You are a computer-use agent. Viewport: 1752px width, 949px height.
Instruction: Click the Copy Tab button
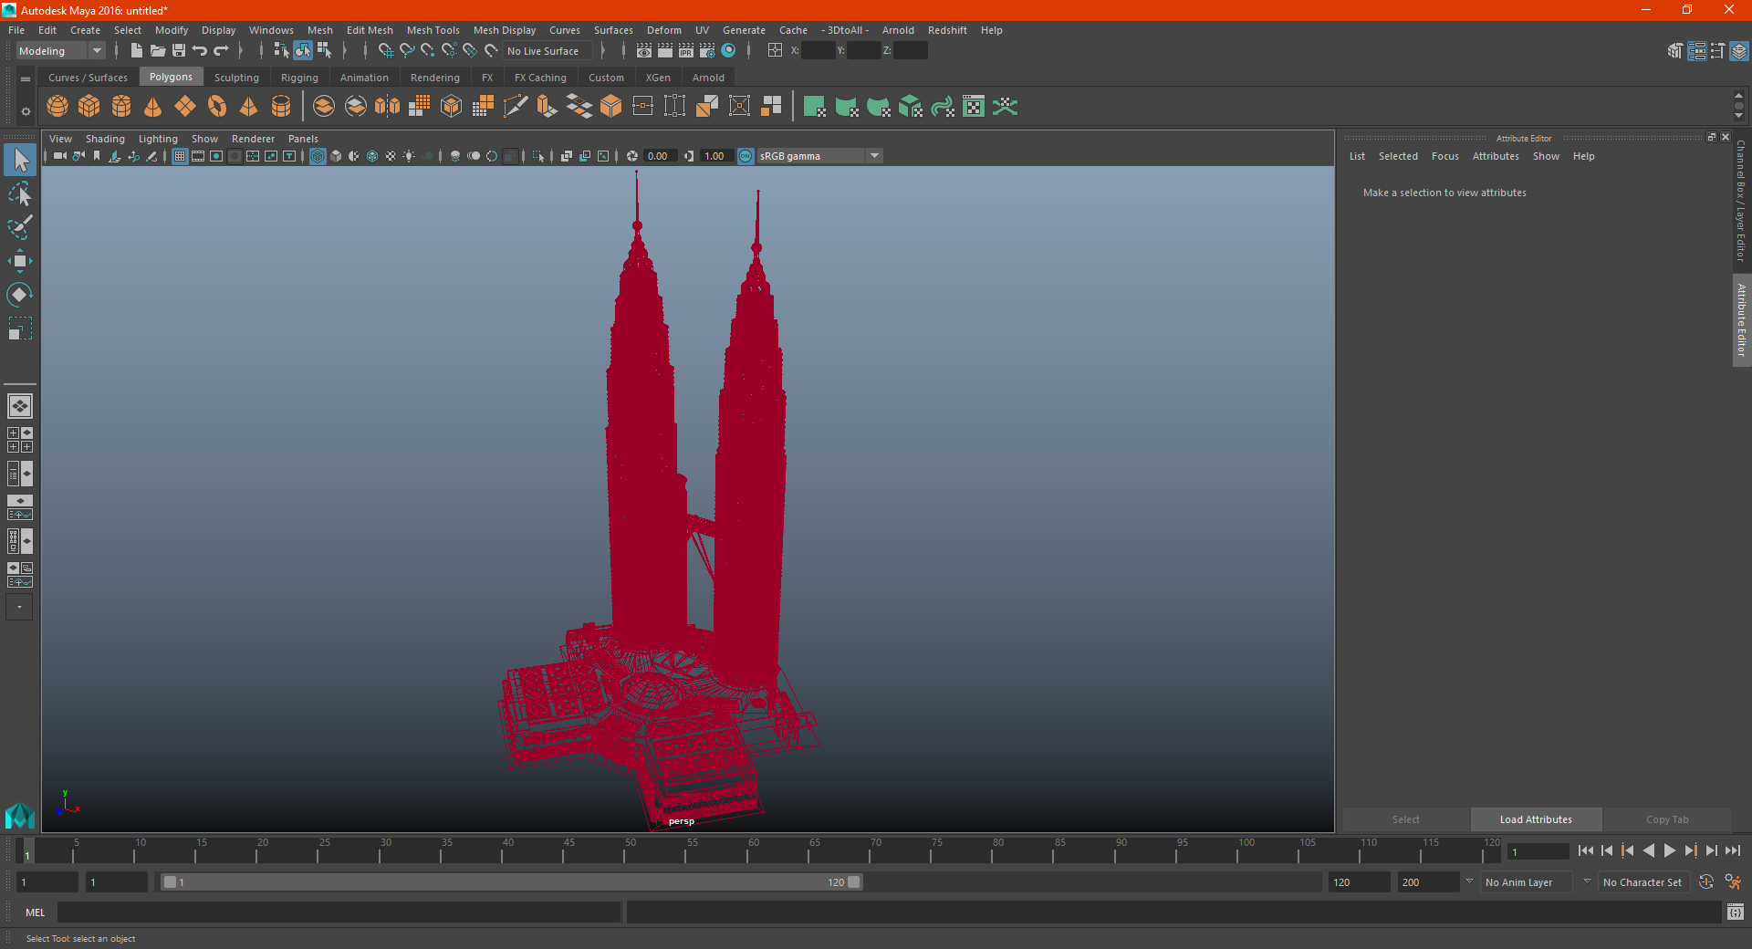1667,819
